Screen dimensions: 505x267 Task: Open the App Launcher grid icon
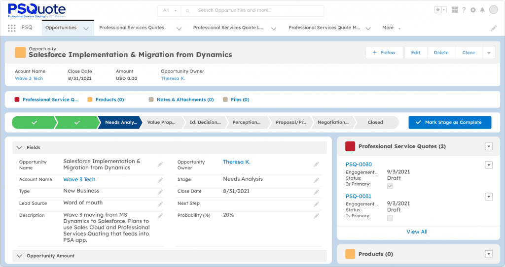coord(12,28)
